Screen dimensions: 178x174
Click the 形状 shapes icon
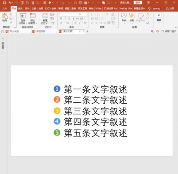point(124,16)
